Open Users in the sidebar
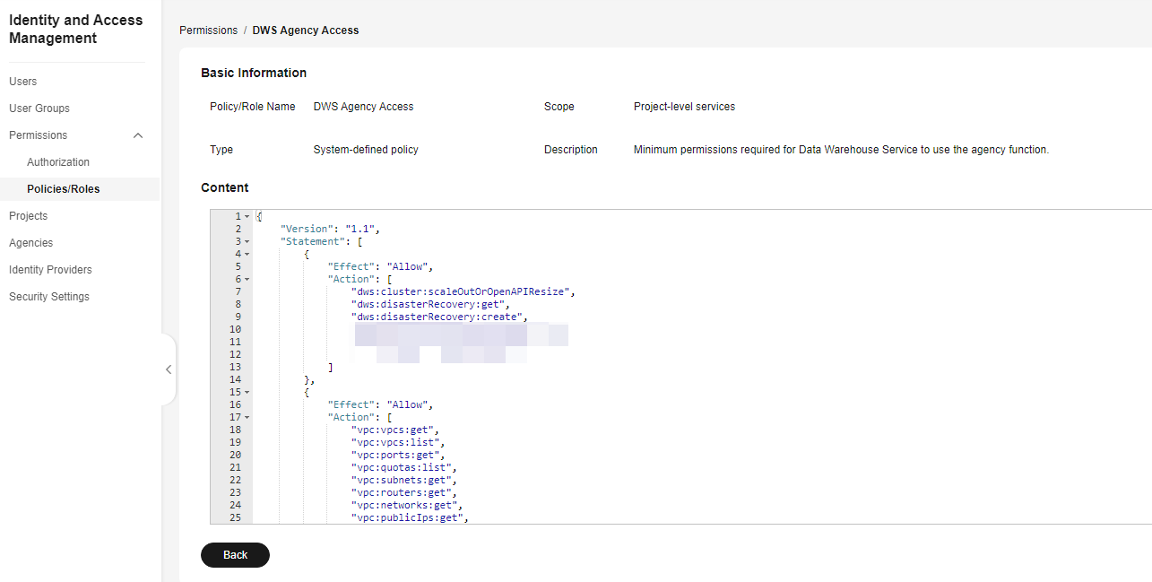Image resolution: width=1152 pixels, height=582 pixels. pyautogui.click(x=23, y=82)
